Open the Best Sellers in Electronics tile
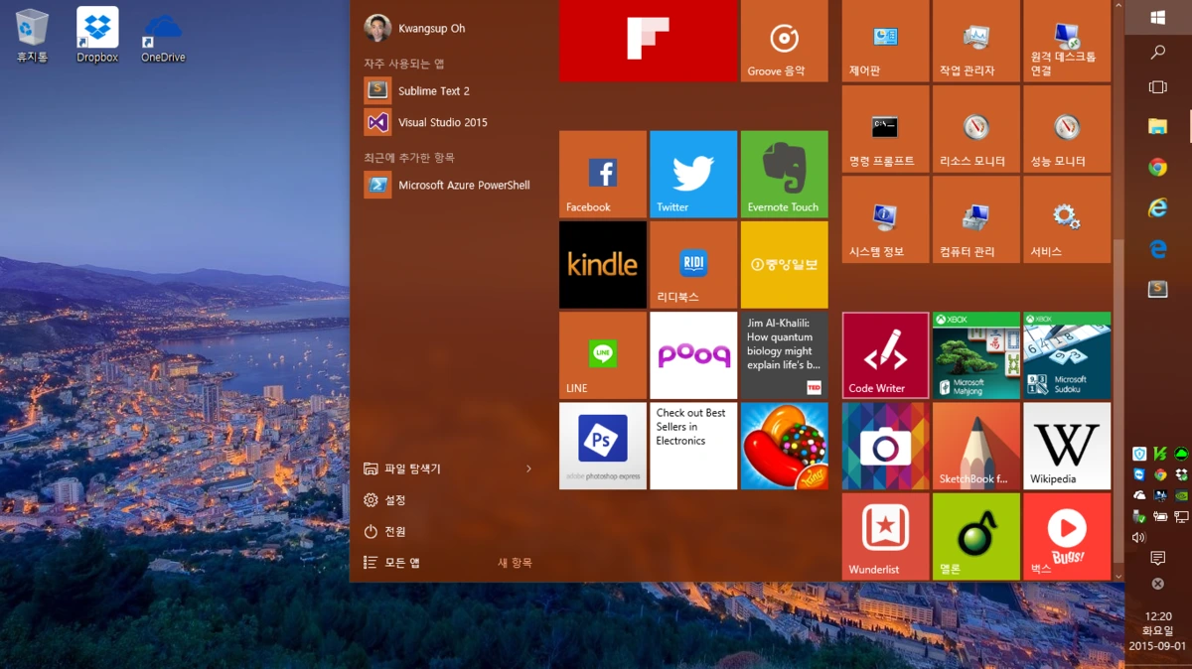This screenshot has height=669, width=1192. pos(693,446)
